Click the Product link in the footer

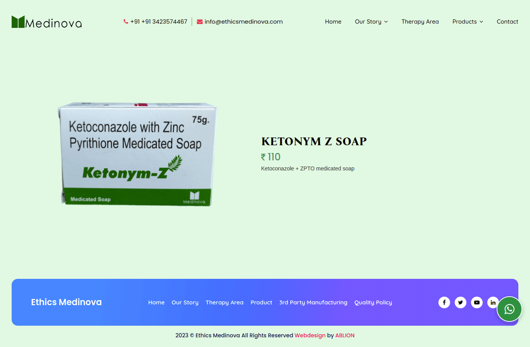261,302
